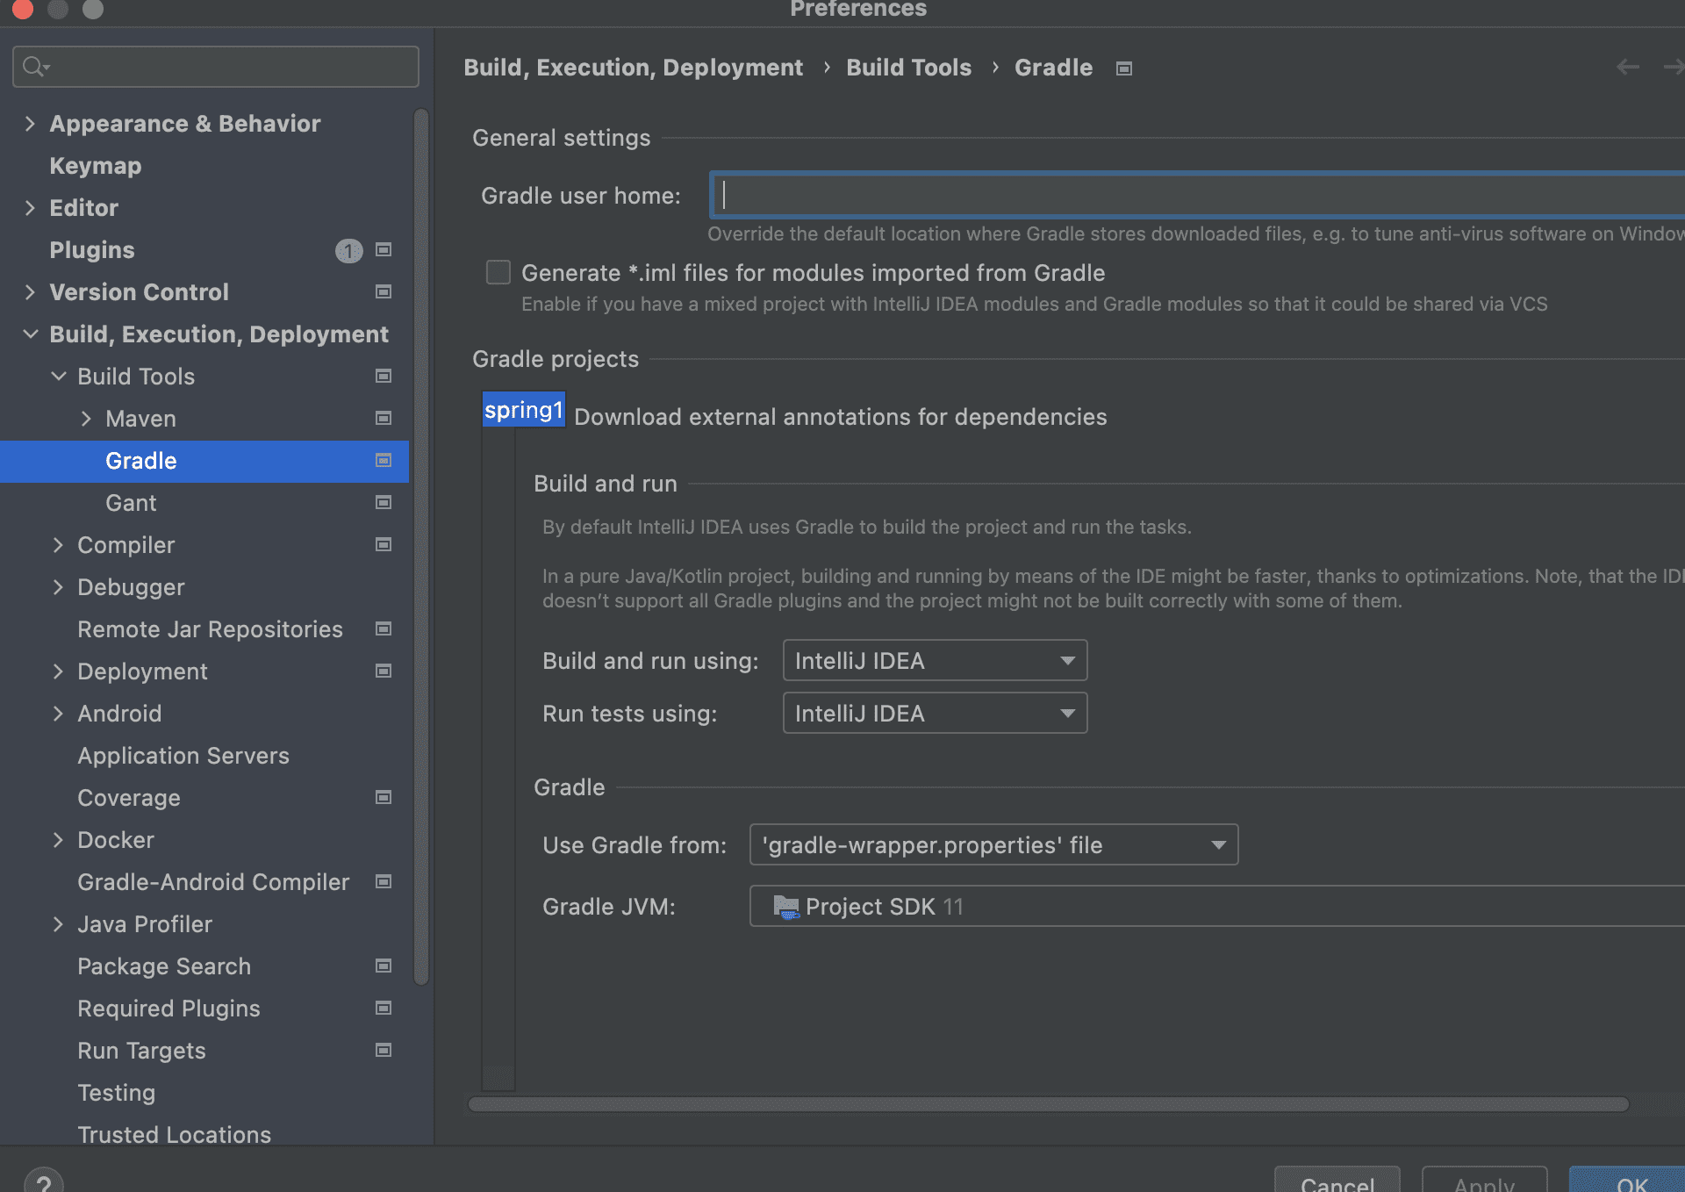Click the search magnifier icon in settings

(x=36, y=67)
